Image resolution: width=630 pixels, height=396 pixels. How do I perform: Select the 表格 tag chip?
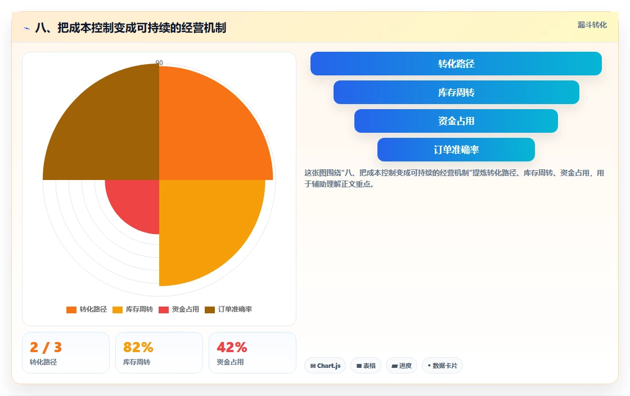click(366, 366)
